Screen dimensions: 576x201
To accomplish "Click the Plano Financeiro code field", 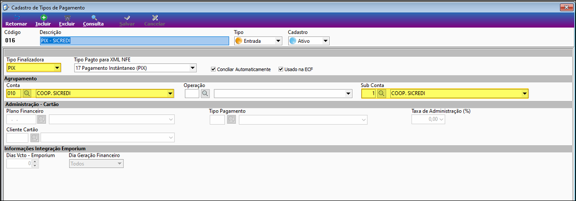I will click(21, 120).
